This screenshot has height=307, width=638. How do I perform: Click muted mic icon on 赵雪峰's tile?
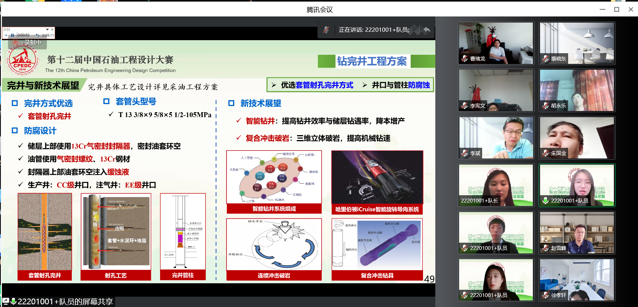pos(545,248)
